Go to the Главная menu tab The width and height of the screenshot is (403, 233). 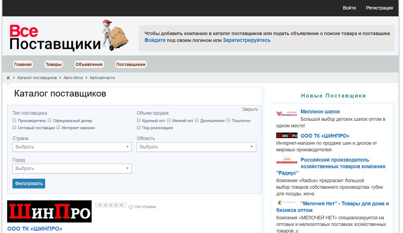pyautogui.click(x=23, y=64)
